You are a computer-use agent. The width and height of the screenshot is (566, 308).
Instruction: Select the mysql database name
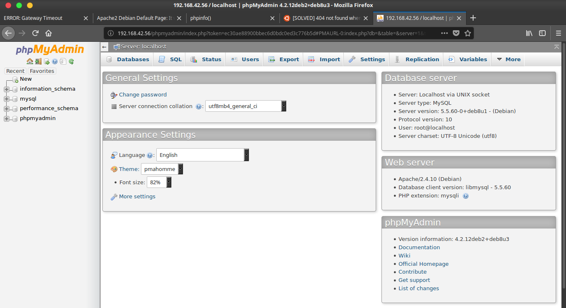tap(28, 99)
